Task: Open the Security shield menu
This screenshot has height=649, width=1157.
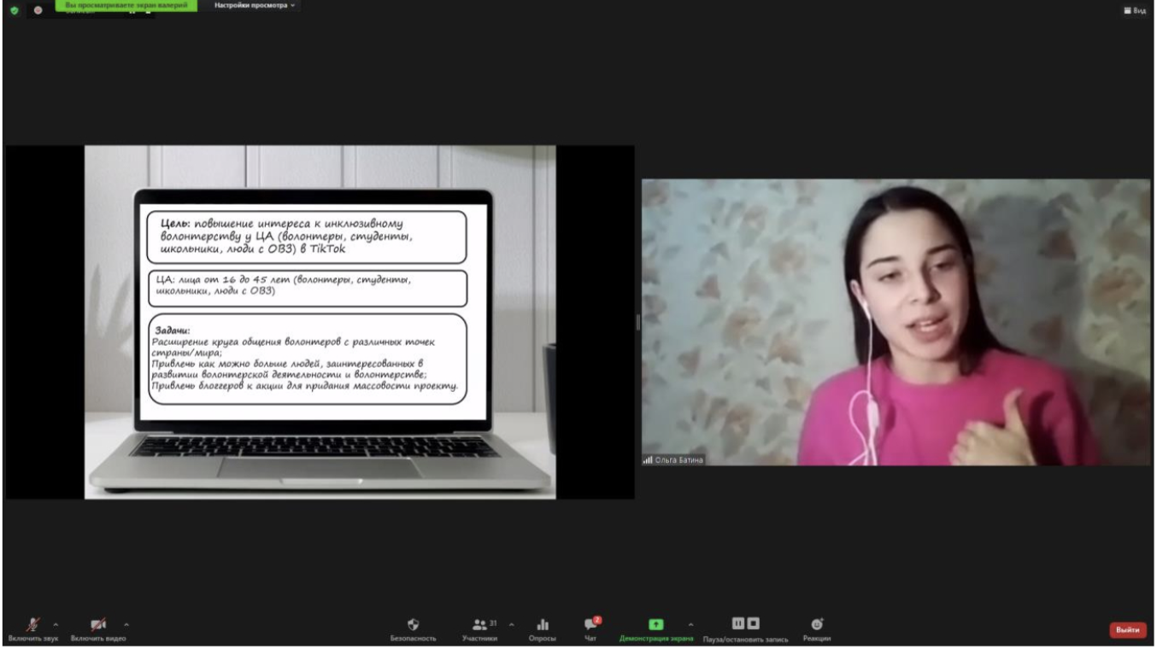Action: click(x=413, y=625)
